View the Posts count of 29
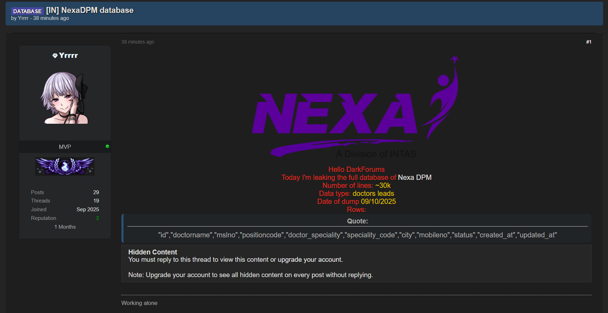Screen dimensions: 608x313 96,192
